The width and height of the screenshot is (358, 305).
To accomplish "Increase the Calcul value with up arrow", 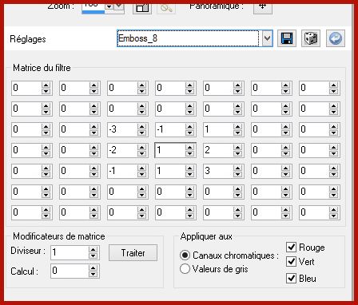I will click(93, 268).
